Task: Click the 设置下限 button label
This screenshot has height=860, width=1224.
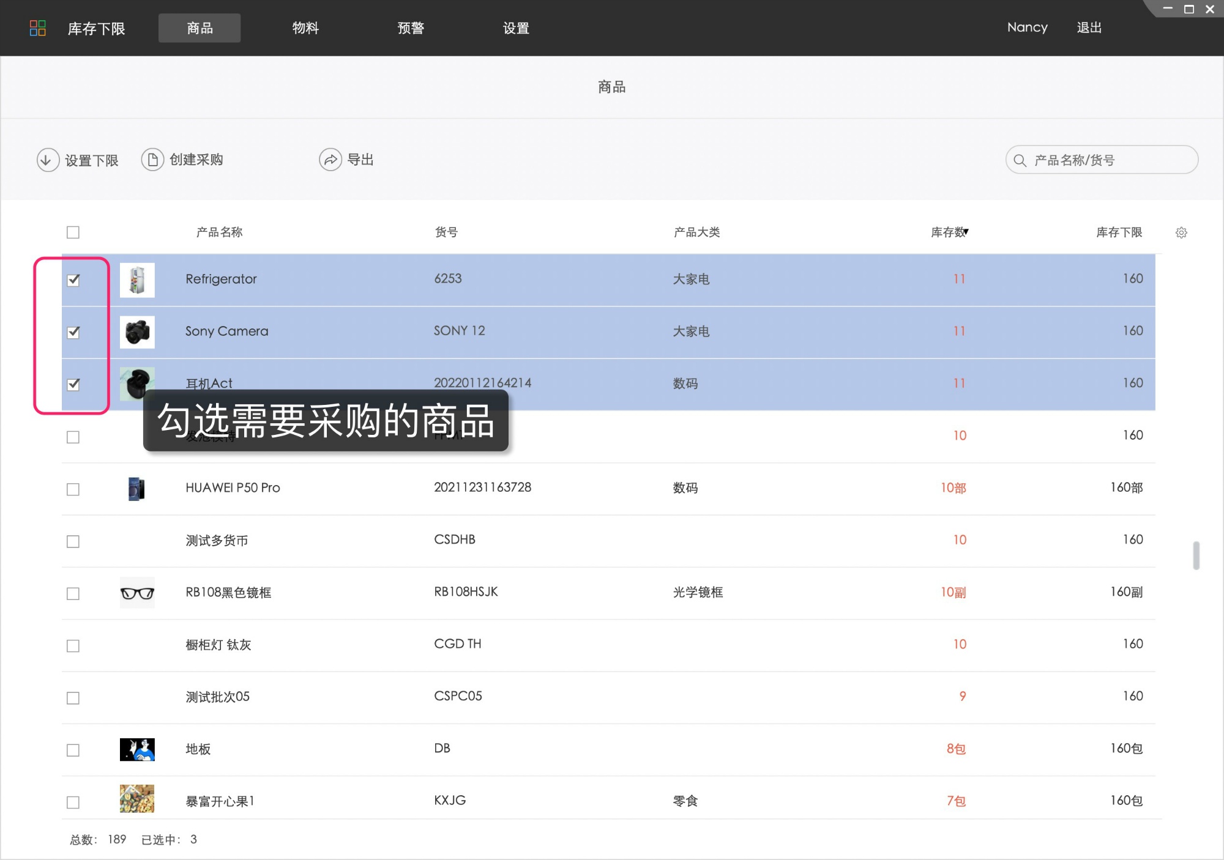Action: 92,160
